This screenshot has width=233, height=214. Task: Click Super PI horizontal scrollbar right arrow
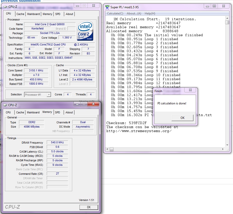click(x=223, y=149)
